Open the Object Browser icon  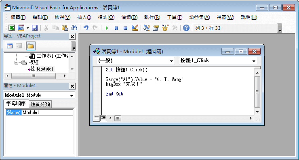point(165,28)
